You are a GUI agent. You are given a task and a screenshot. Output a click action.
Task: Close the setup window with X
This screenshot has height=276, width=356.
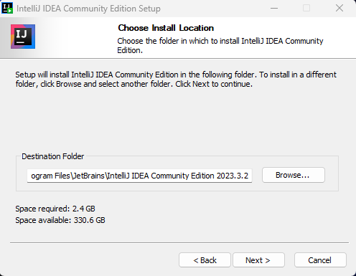click(x=339, y=8)
